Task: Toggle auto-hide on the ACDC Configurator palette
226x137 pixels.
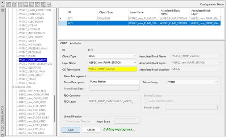Action: [3, 7]
